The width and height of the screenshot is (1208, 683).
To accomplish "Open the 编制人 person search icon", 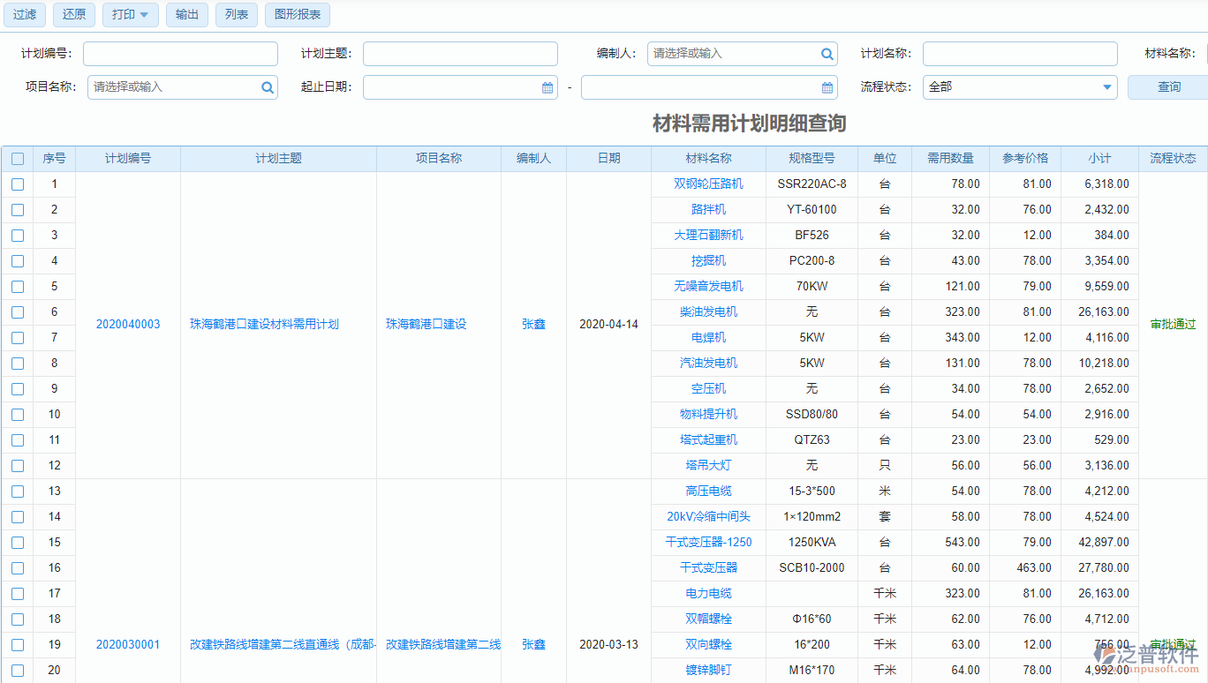I will click(827, 53).
